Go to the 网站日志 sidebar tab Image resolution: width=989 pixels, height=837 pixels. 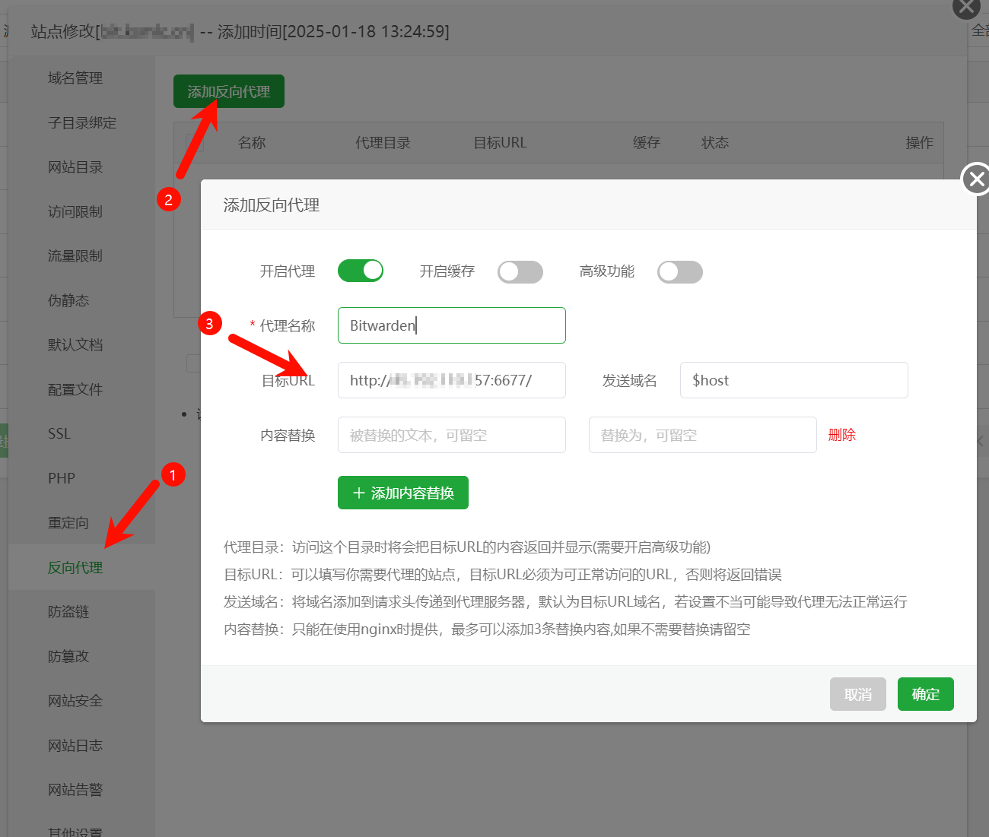tap(75, 746)
